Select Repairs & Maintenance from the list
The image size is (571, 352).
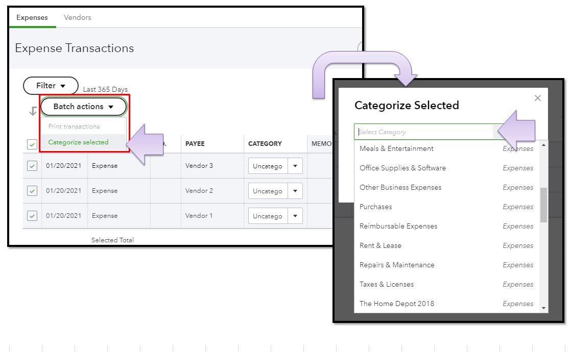(x=397, y=265)
